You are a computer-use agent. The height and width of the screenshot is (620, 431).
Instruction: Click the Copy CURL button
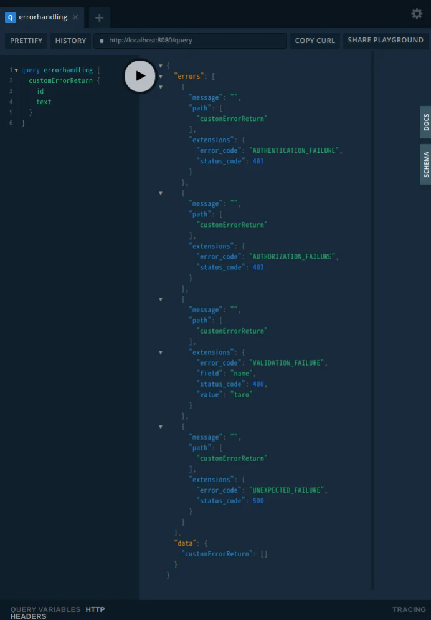pos(315,41)
